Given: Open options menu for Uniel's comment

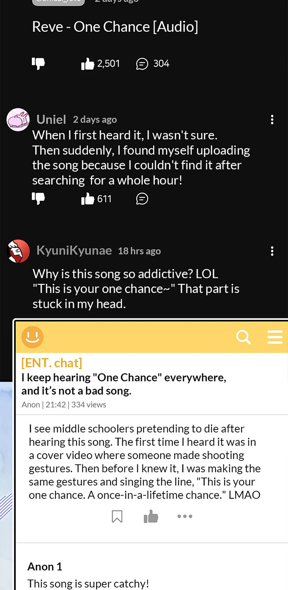Looking at the screenshot, I should pyautogui.click(x=272, y=120).
